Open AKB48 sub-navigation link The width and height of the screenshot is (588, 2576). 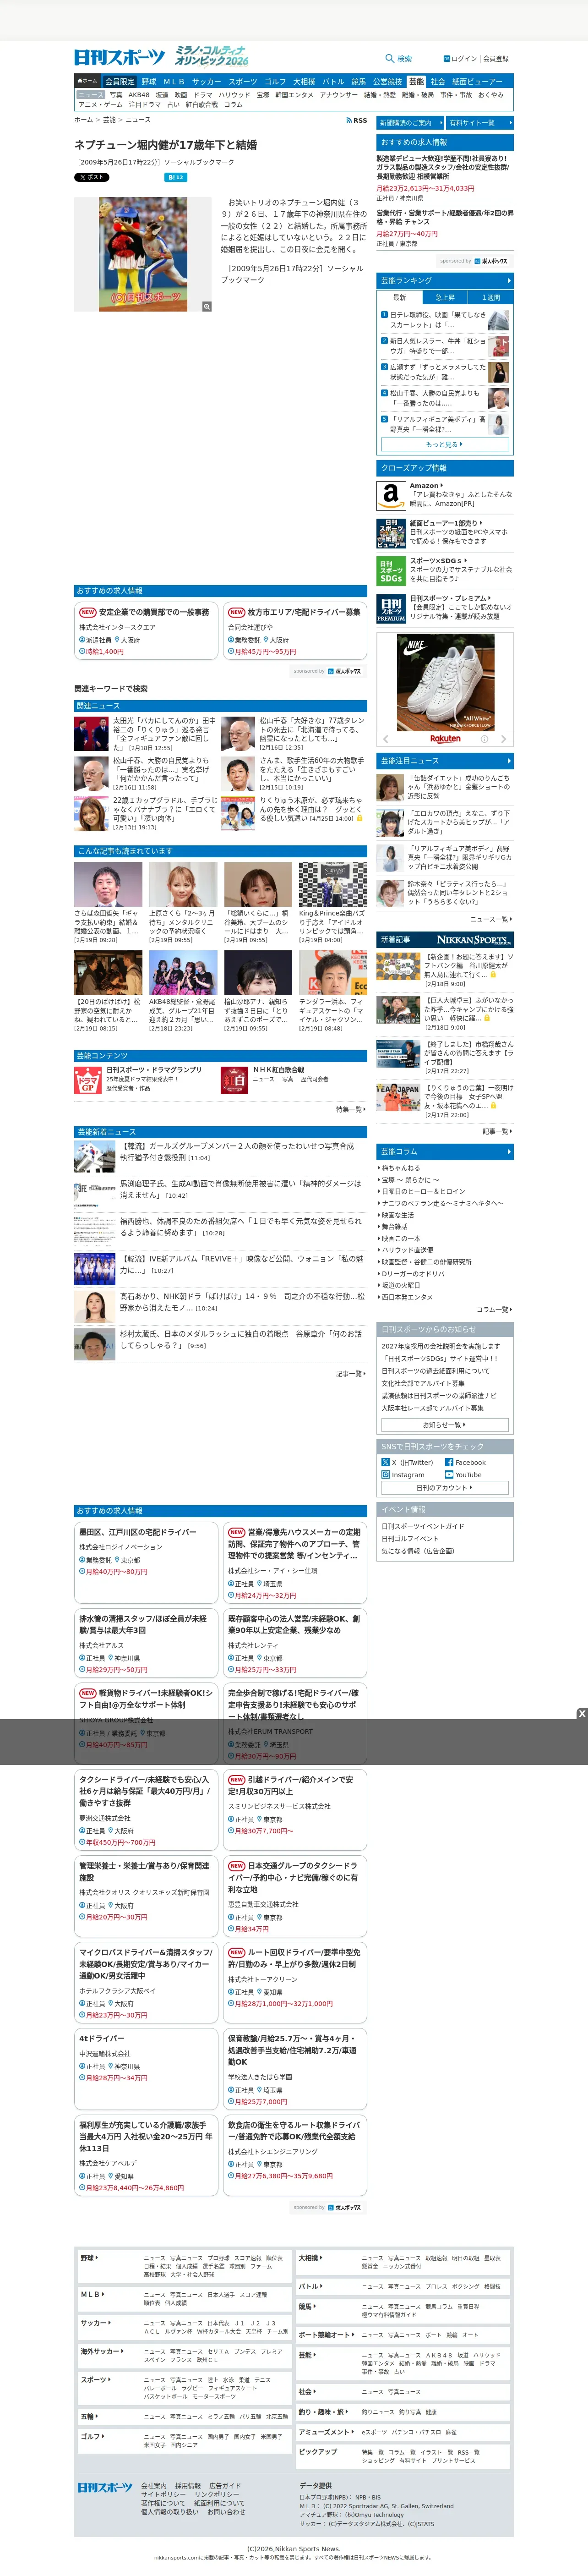click(139, 95)
